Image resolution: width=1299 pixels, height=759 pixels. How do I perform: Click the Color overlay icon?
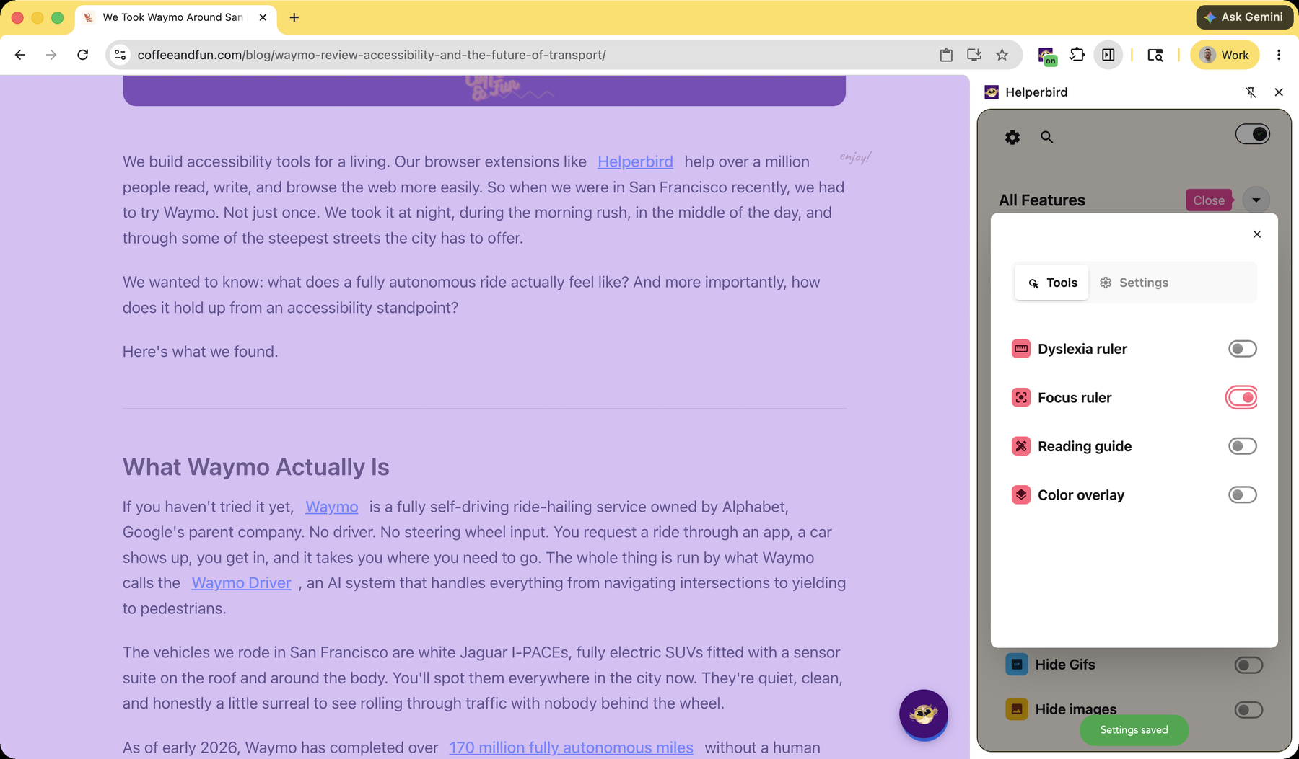1021,495
